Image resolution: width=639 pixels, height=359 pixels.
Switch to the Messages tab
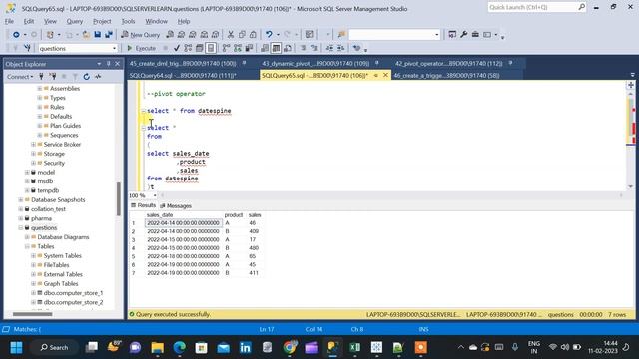(176, 206)
